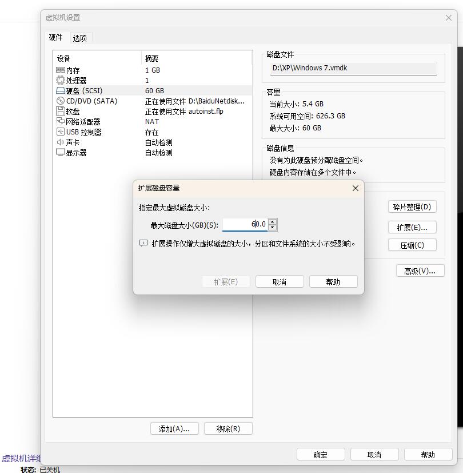Select the CD/DVD (SATA) row label
The height and width of the screenshot is (473, 463).
click(x=91, y=101)
